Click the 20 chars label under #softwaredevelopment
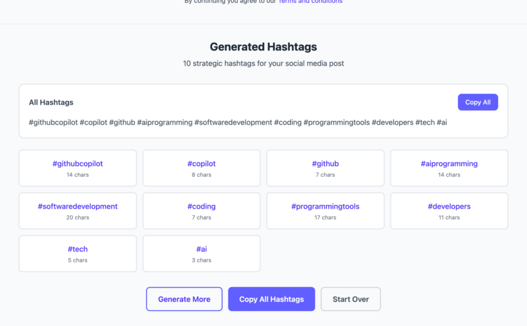527x326 pixels. click(77, 218)
